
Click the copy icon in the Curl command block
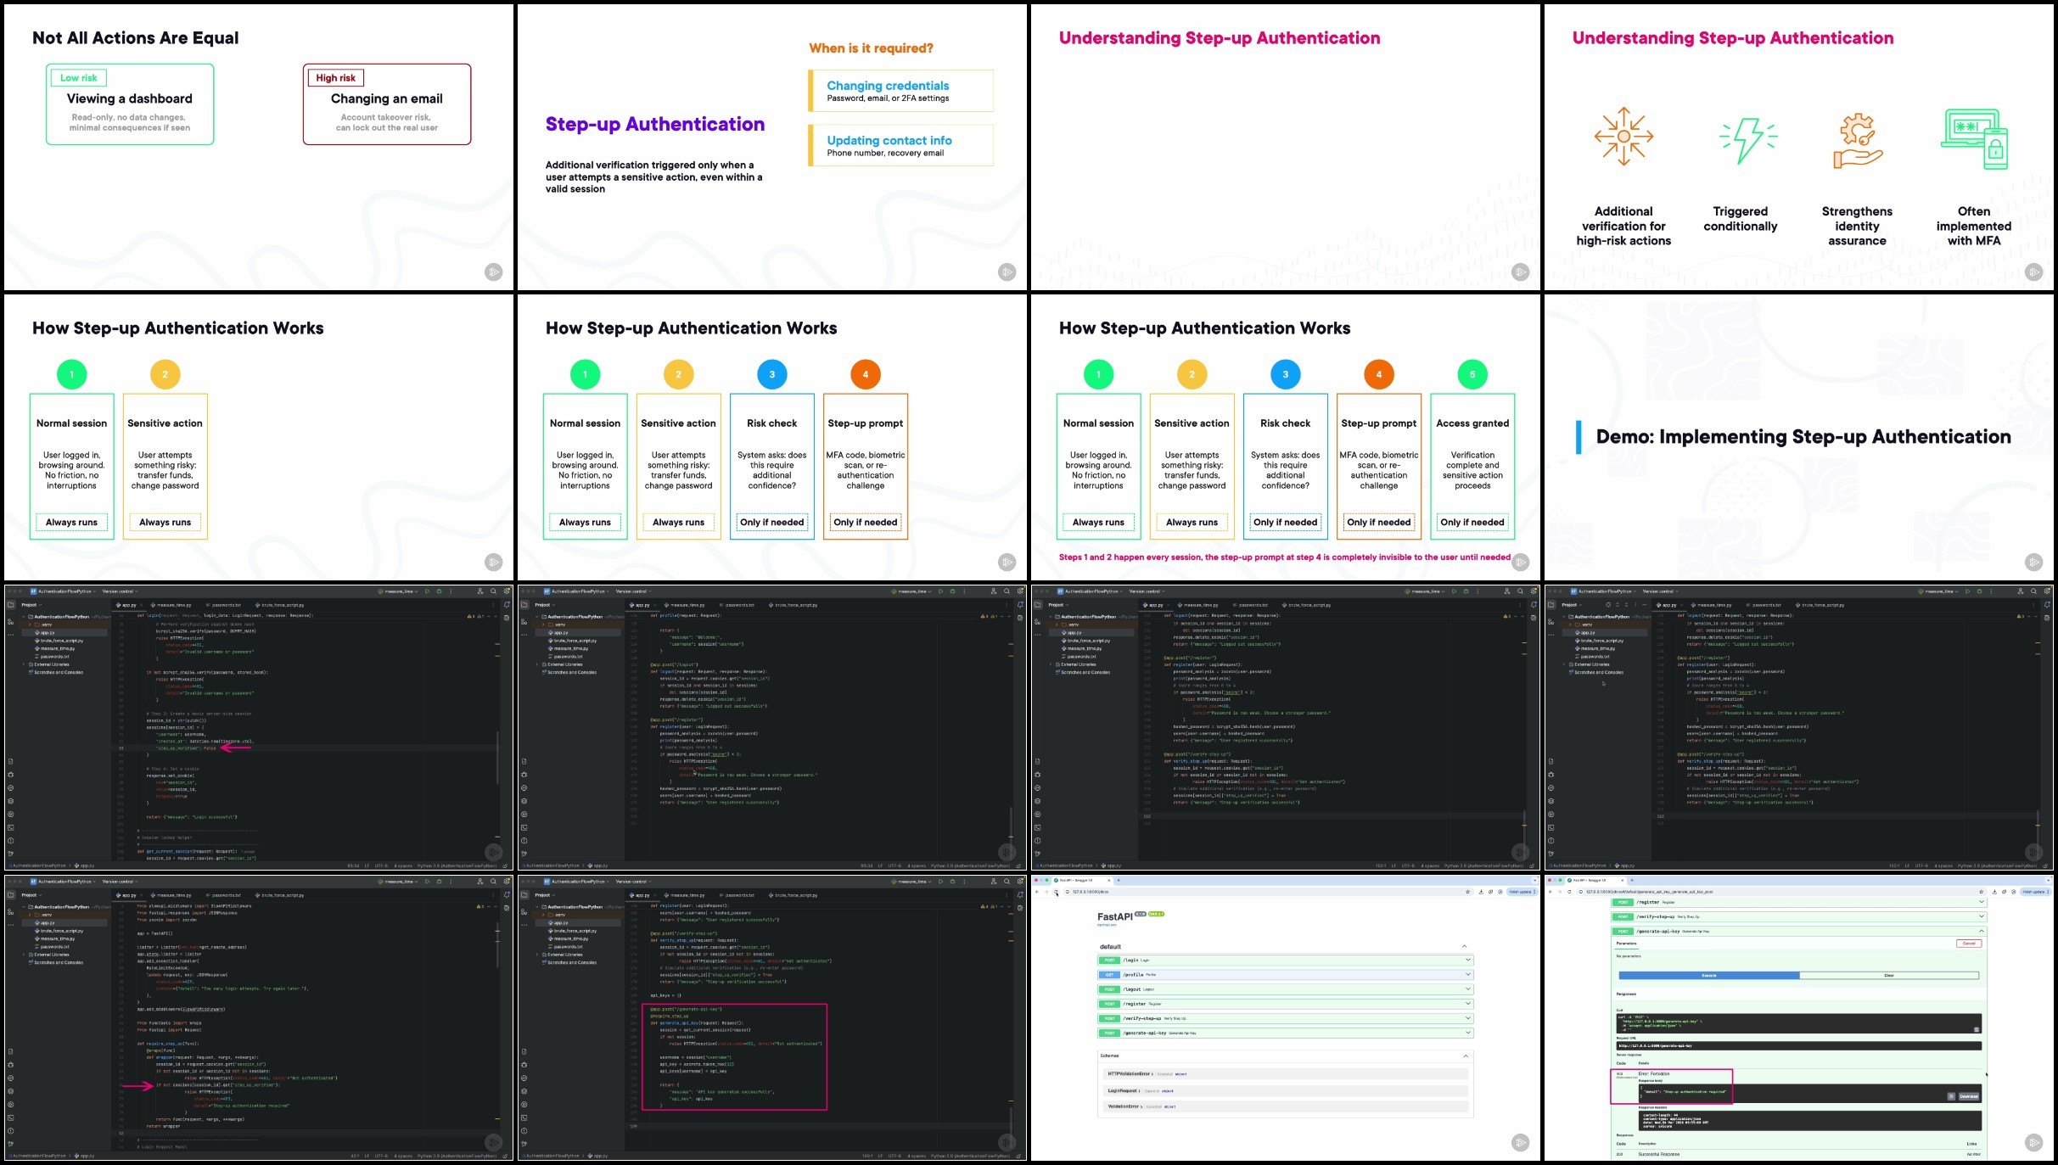(1976, 1029)
